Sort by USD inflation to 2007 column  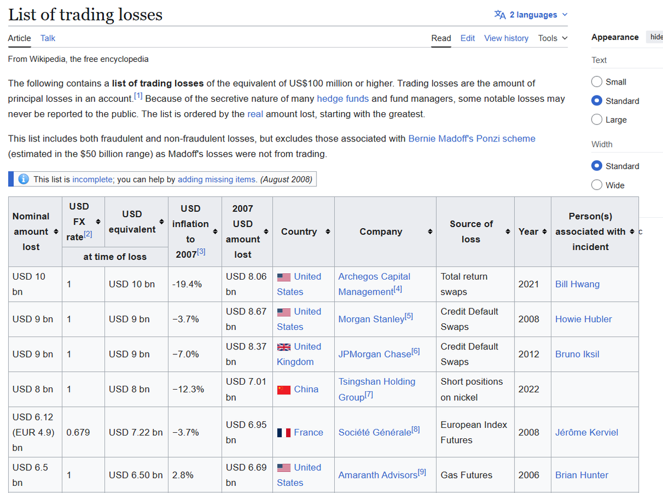[215, 232]
